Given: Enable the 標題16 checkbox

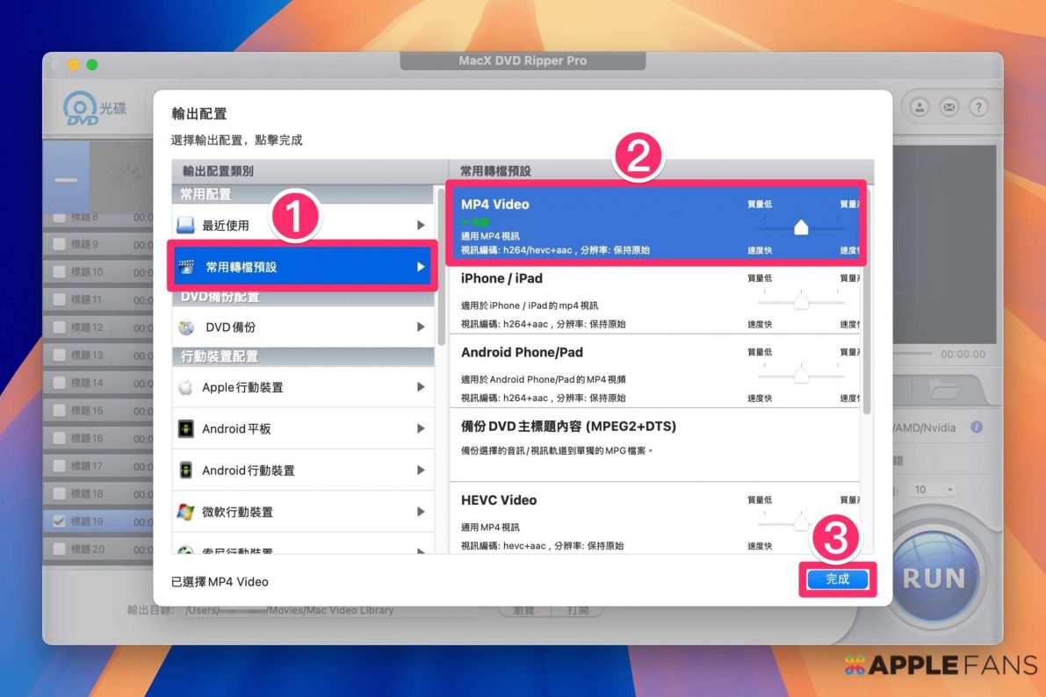Looking at the screenshot, I should point(59,438).
